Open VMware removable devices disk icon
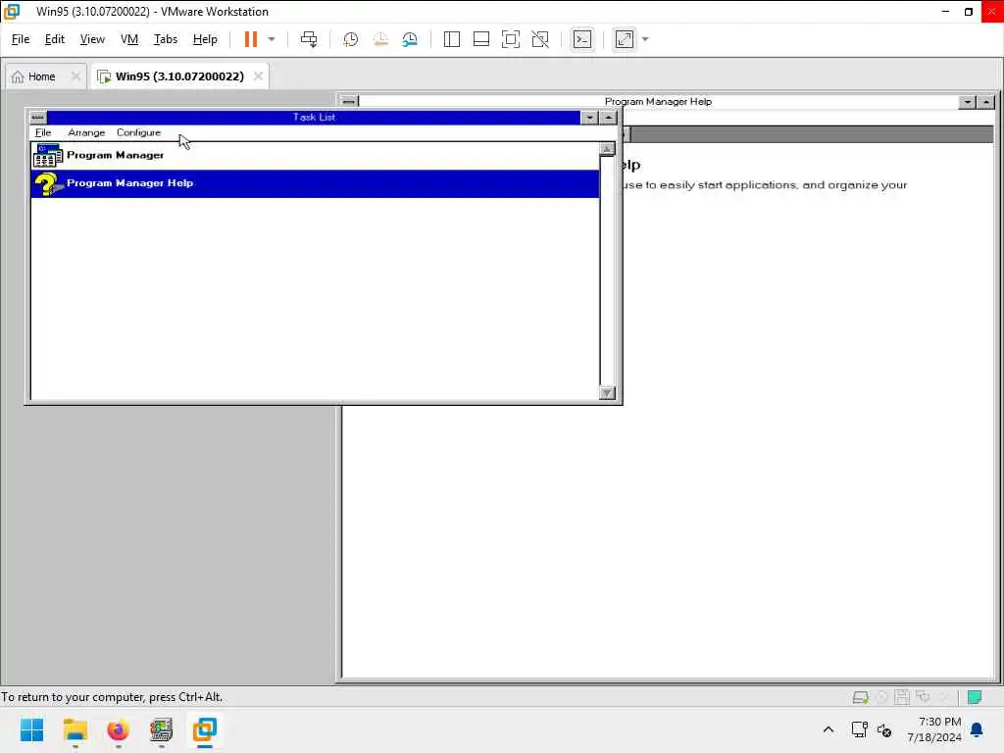Screen dimensions: 1004x753 (860, 697)
